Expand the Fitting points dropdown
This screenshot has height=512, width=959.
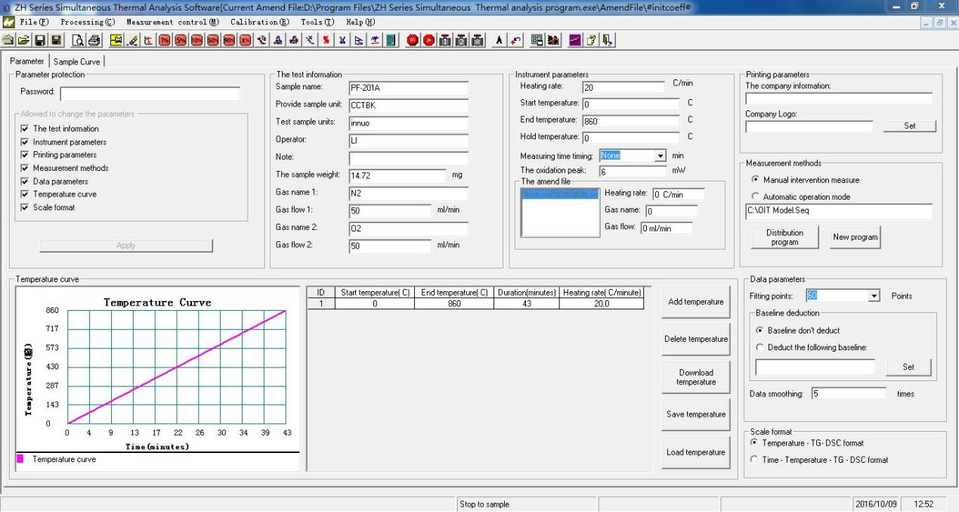pyautogui.click(x=876, y=296)
